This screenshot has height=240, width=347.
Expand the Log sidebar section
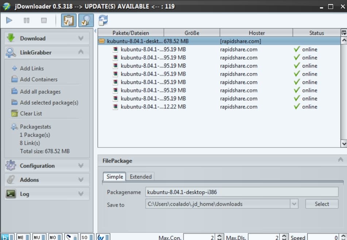[81, 194]
